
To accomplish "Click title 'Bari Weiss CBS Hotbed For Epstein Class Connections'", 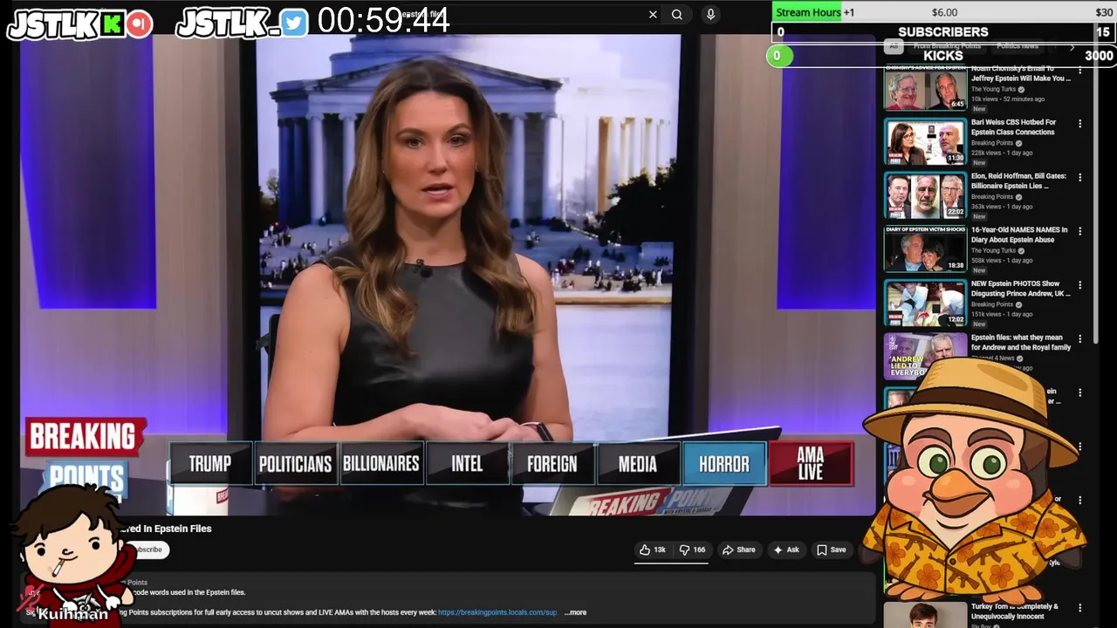I will point(1013,127).
